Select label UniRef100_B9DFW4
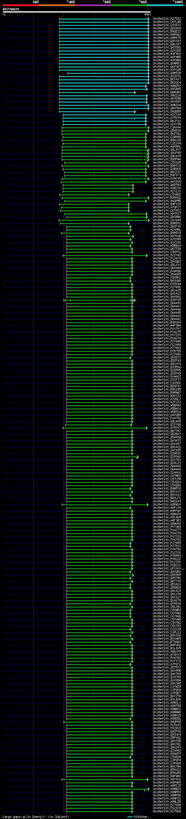The height and width of the screenshot is (819, 186). 167,159
